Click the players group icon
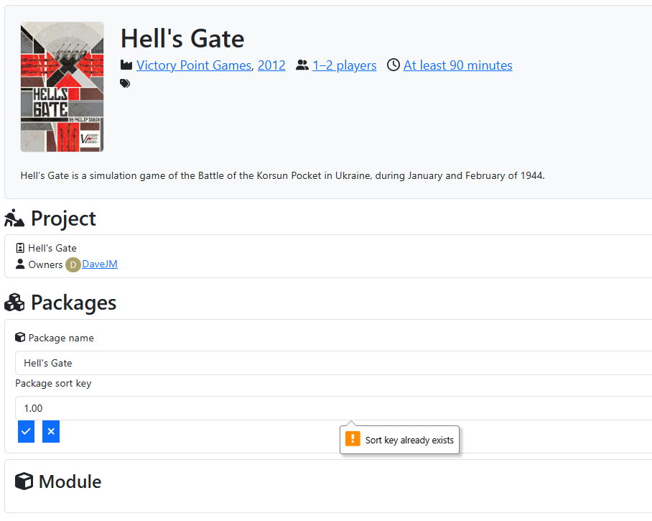The height and width of the screenshot is (521, 652). [x=302, y=65]
